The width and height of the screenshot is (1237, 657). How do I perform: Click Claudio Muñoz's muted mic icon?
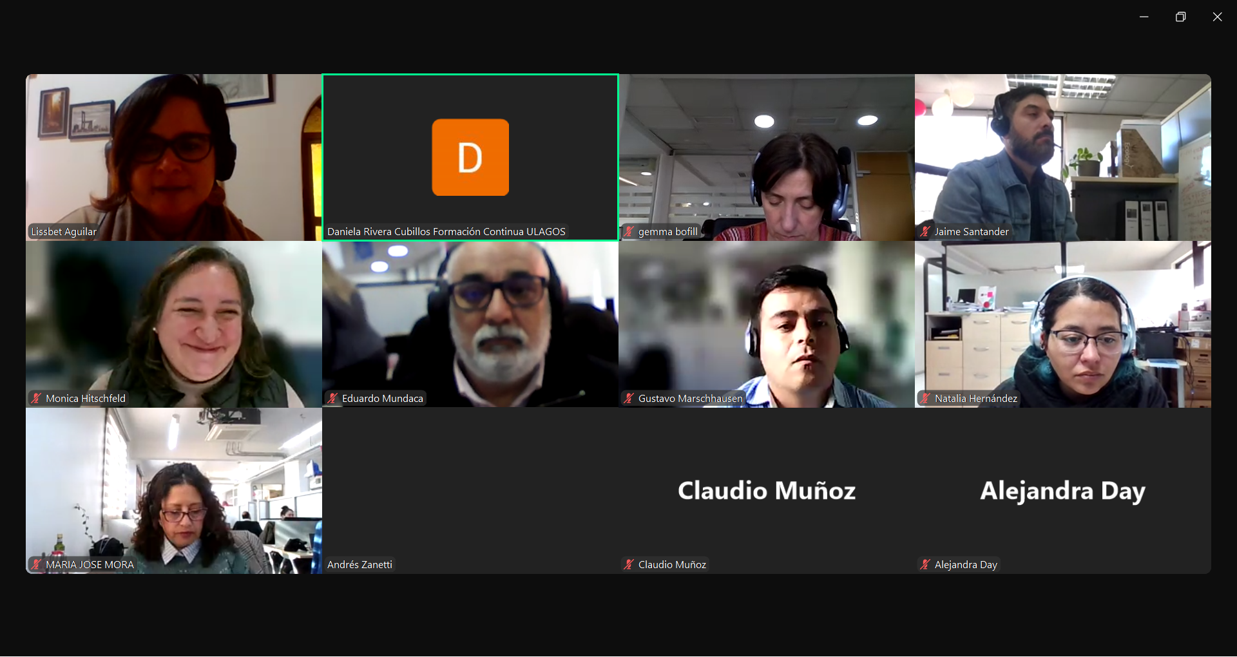coord(629,565)
